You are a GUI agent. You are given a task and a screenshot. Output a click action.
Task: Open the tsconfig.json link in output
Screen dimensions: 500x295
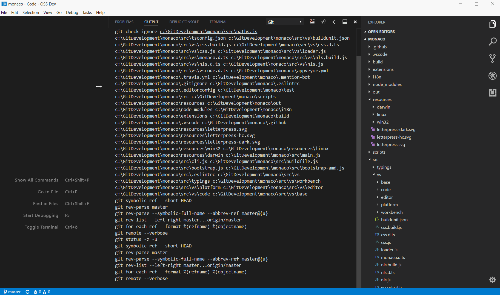170,38
